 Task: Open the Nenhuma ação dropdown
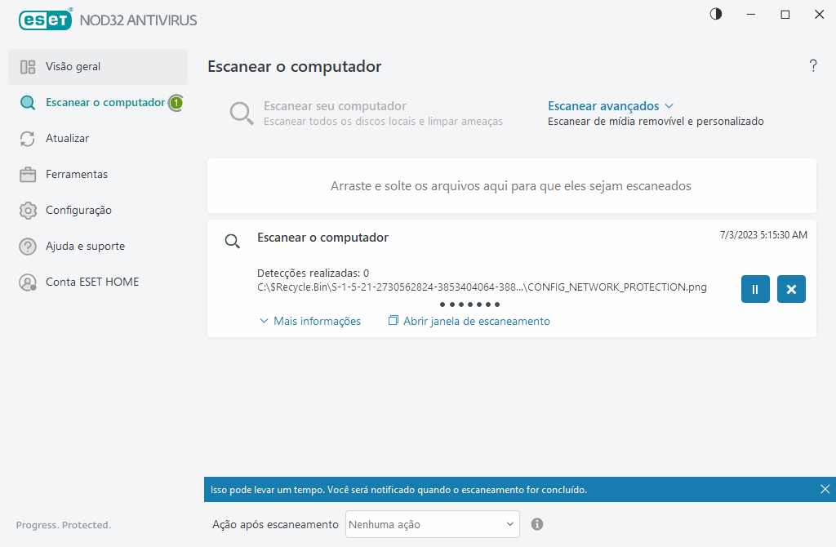click(433, 524)
